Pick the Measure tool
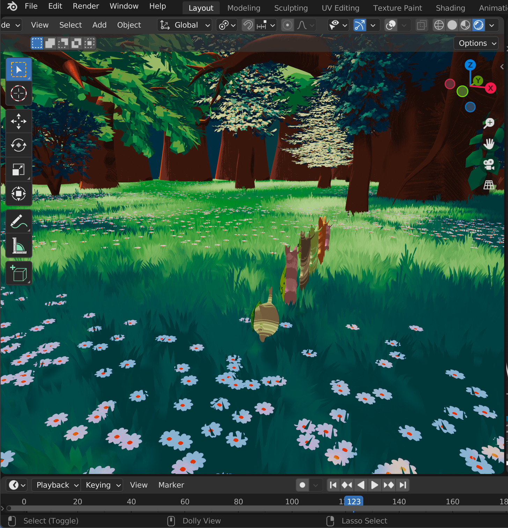 [x=19, y=245]
